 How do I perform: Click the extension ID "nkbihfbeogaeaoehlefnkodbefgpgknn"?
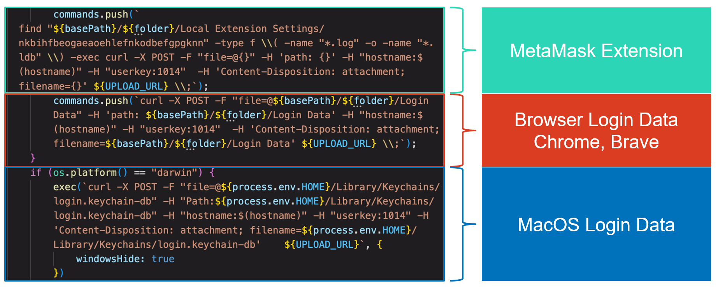tap(111, 43)
